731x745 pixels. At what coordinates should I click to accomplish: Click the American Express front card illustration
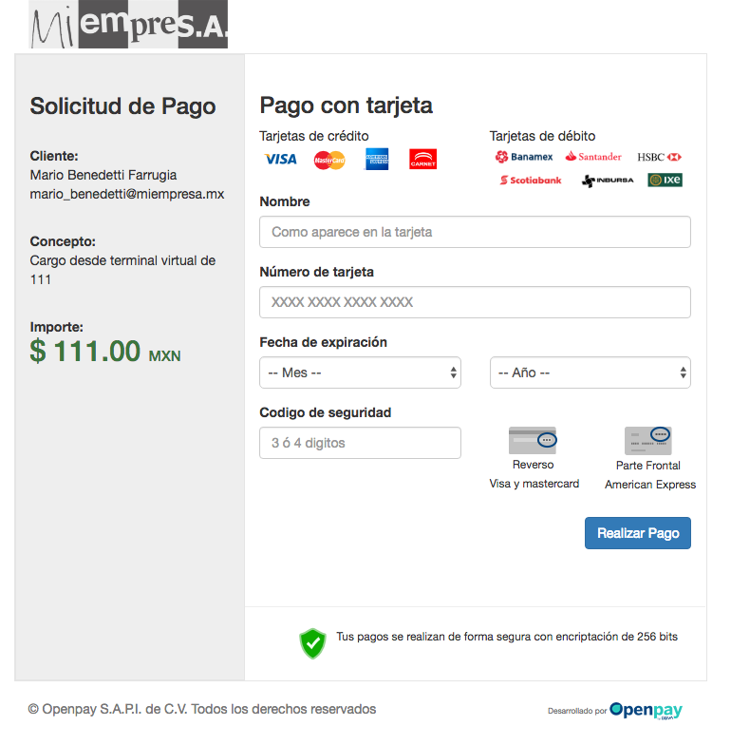point(648,441)
